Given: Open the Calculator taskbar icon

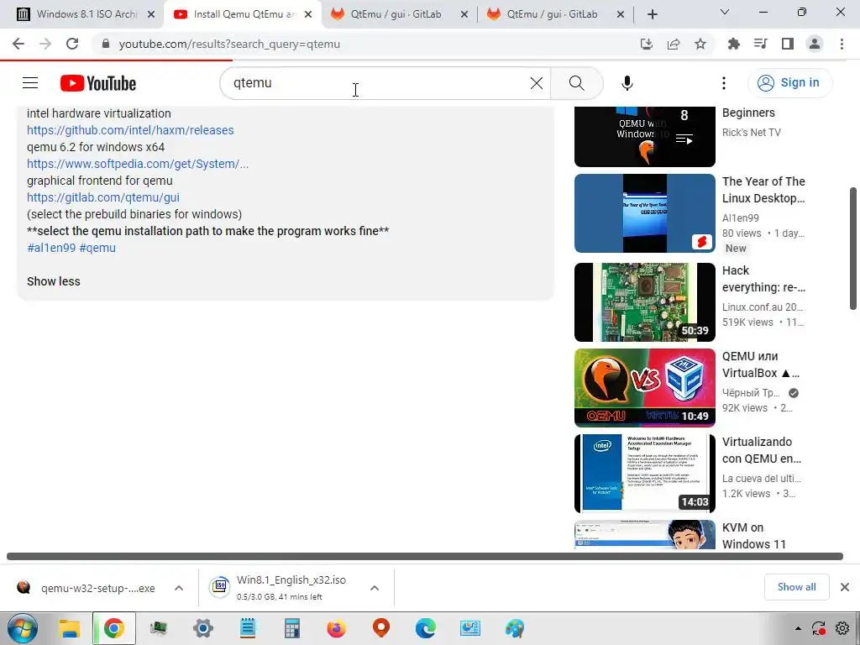Looking at the screenshot, I should coord(291,628).
